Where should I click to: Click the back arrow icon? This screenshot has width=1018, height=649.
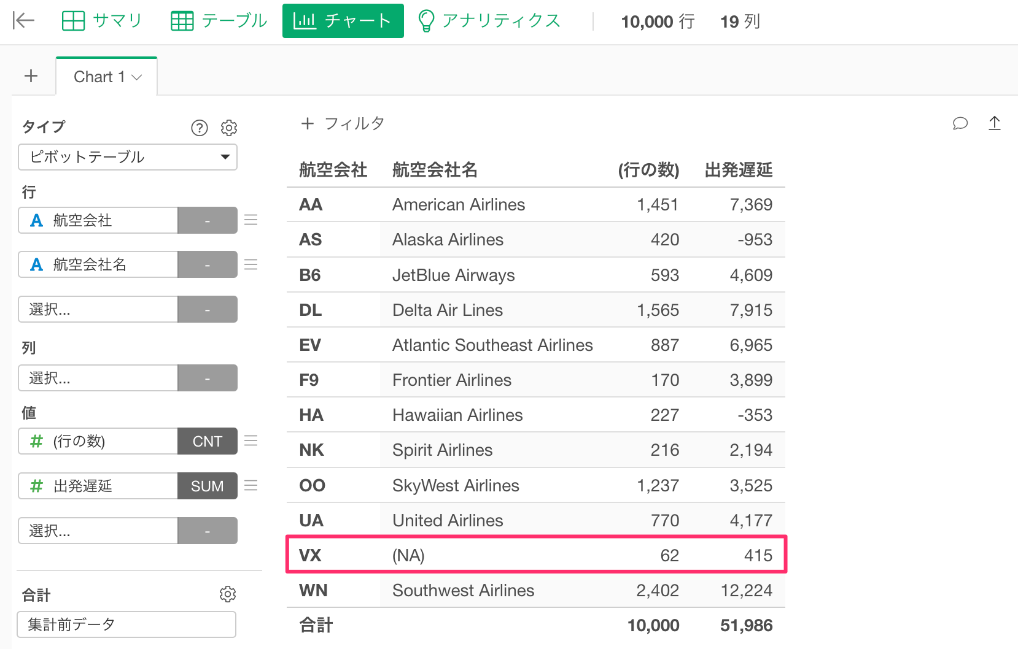pyautogui.click(x=23, y=21)
